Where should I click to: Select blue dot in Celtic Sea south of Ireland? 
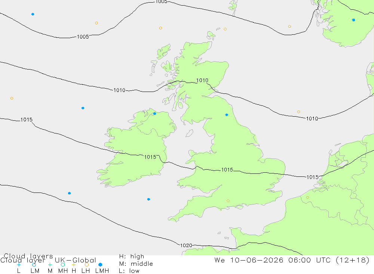point(148,199)
